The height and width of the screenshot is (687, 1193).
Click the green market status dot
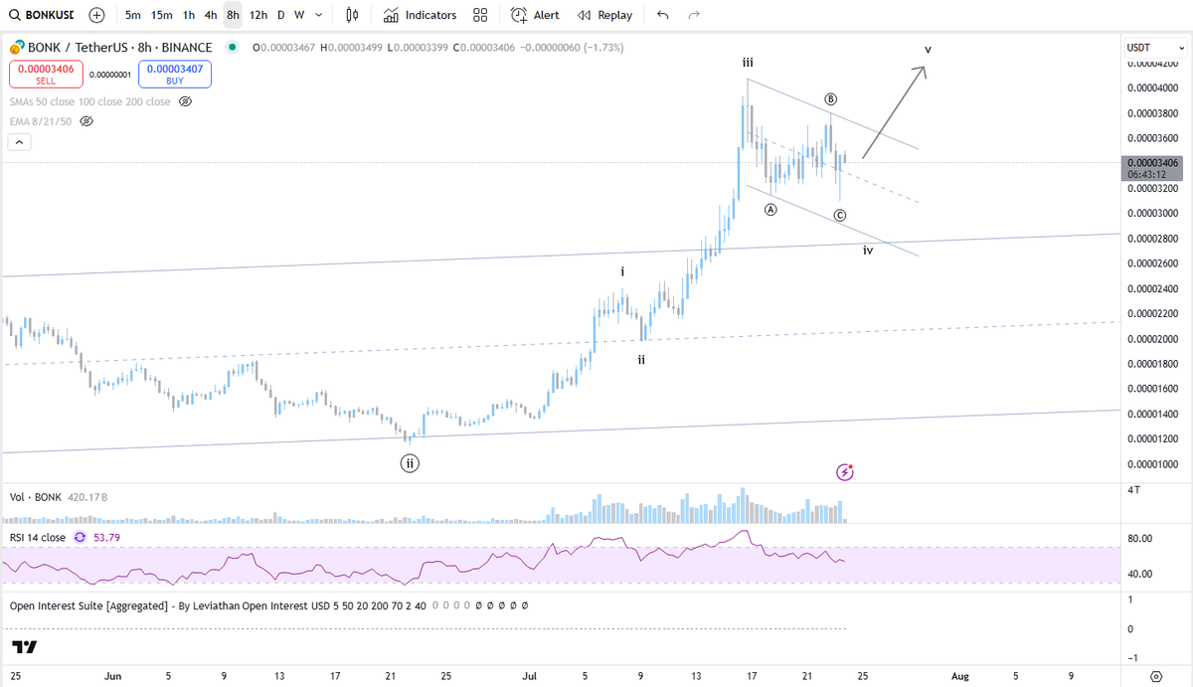coord(232,47)
